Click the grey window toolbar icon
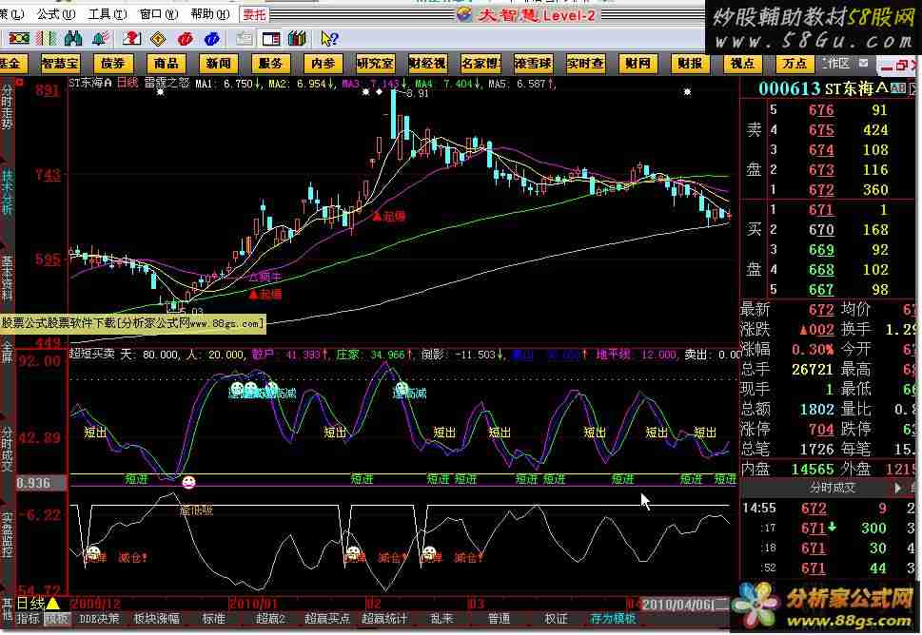Viewport: 922px width, 635px height. click(244, 39)
